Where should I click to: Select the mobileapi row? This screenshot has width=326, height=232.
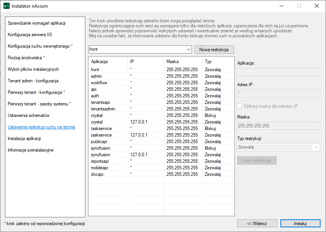tap(161, 168)
